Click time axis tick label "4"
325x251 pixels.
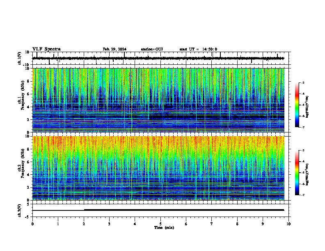(135, 224)
